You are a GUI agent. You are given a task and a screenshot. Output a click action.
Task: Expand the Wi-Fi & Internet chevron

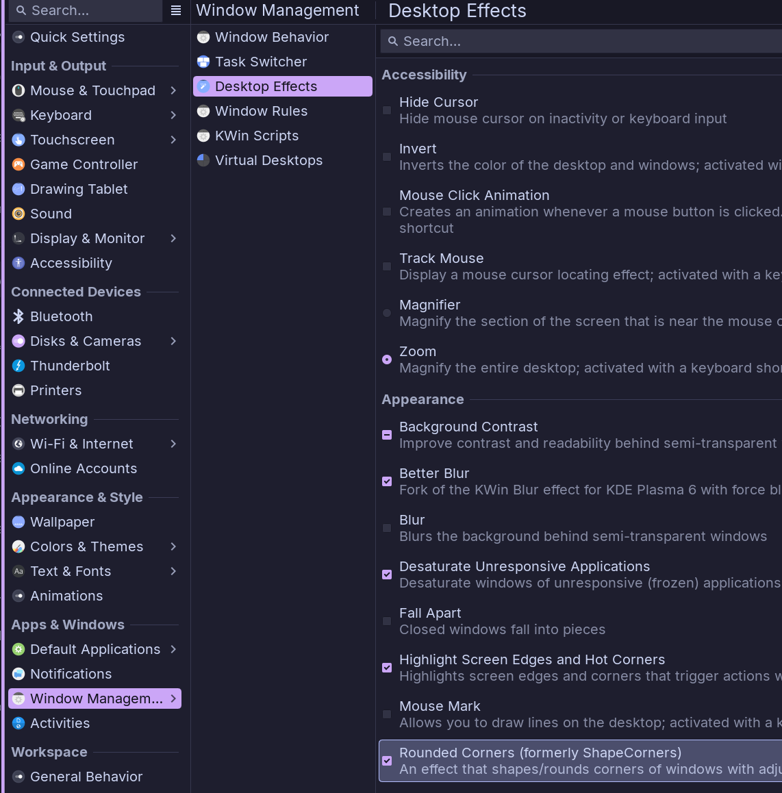(173, 444)
